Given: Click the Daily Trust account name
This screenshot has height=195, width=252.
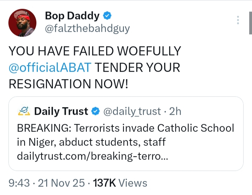Looking at the screenshot, I should click(x=61, y=112).
